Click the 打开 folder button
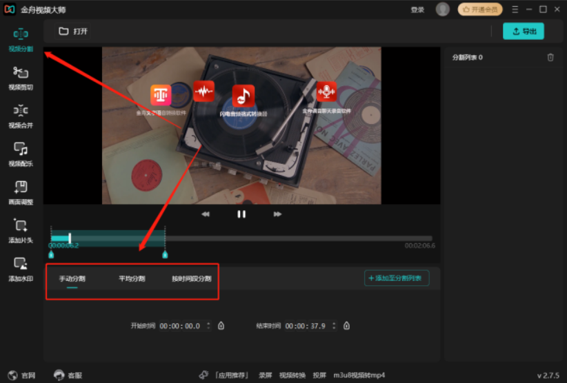 tap(73, 32)
